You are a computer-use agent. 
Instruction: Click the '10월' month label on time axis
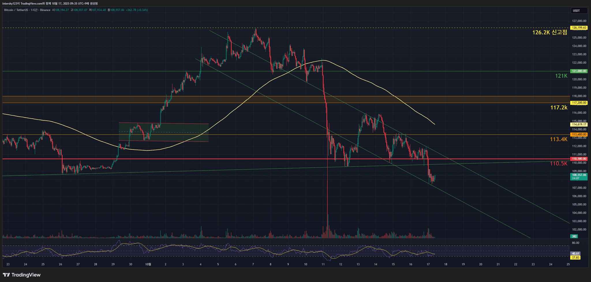point(148,264)
